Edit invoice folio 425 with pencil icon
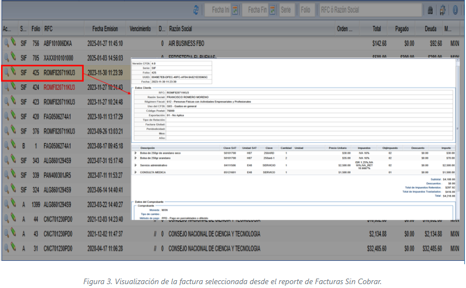 point(13,72)
